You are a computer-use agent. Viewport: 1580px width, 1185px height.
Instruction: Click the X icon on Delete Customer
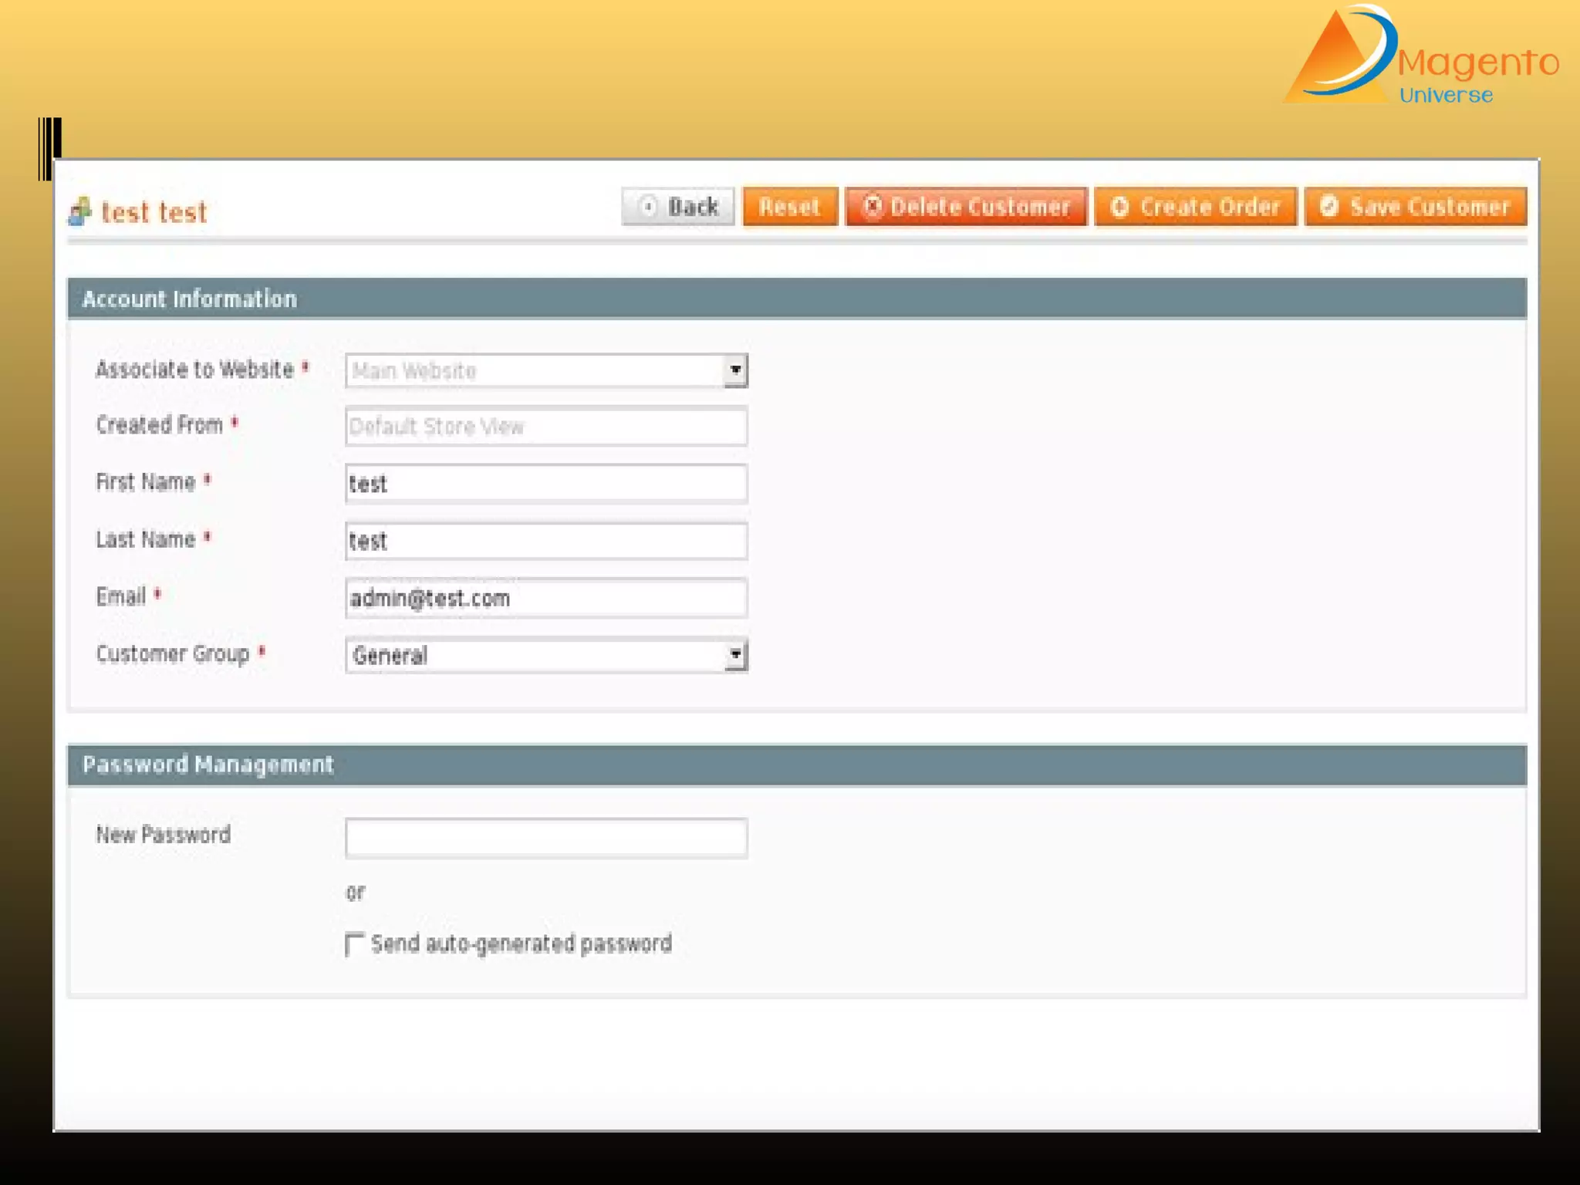pyautogui.click(x=872, y=206)
